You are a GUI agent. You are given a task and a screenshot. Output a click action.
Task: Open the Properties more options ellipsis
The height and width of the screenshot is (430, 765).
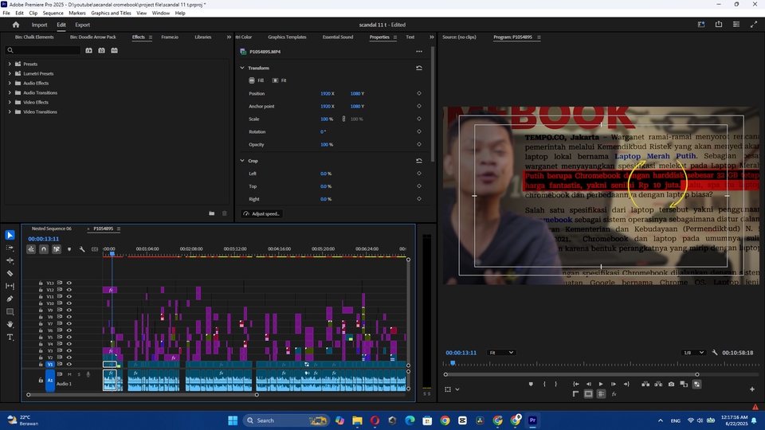(419, 51)
